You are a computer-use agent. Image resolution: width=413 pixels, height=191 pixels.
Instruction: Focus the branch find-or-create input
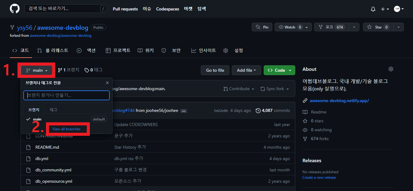pos(67,95)
